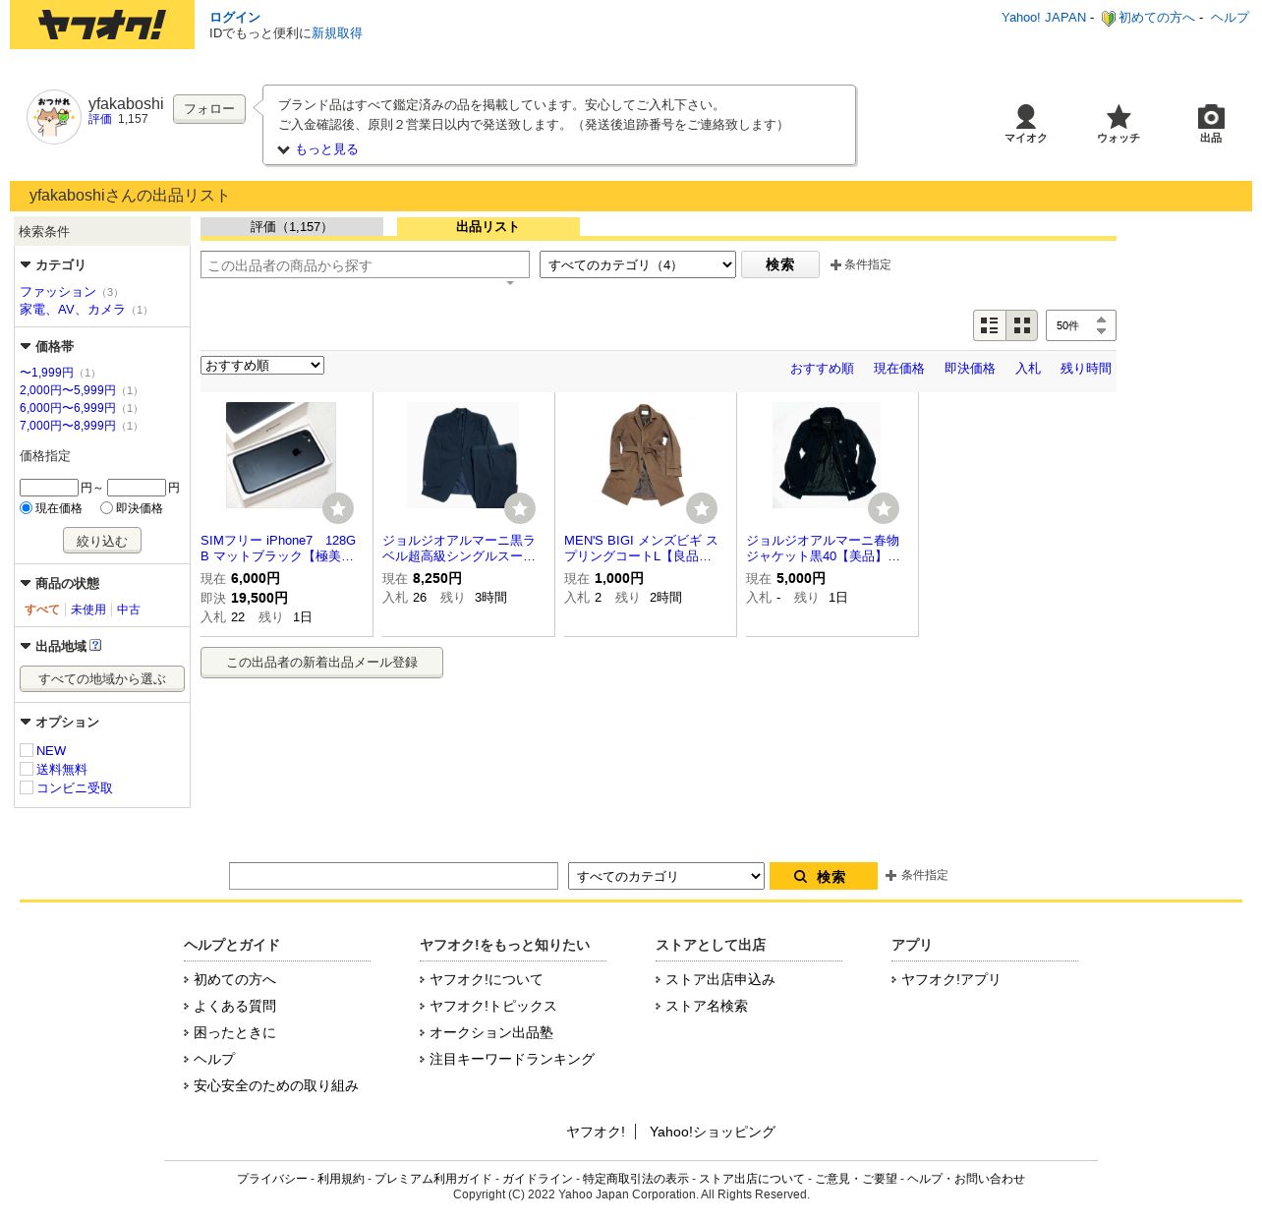Add 春物ジャケット to watchlist star

tap(884, 508)
